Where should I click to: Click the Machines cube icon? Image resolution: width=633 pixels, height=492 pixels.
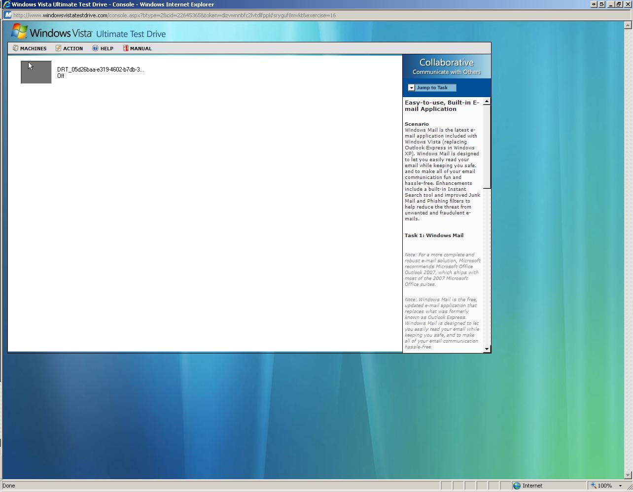tap(15, 48)
